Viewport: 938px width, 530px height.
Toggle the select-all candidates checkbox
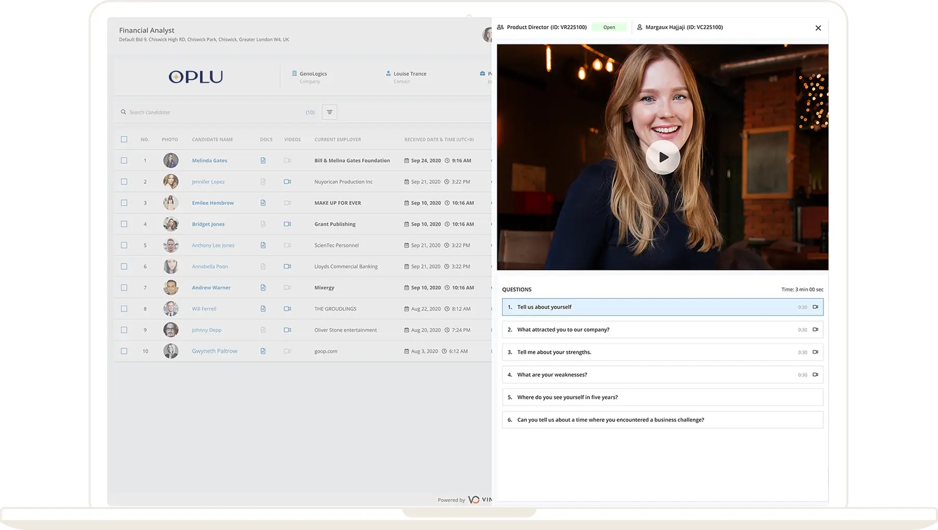pyautogui.click(x=124, y=139)
